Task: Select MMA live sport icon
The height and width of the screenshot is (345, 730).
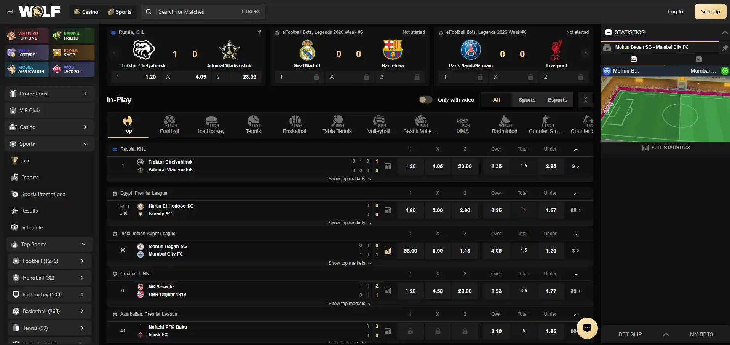Action: coord(463,125)
